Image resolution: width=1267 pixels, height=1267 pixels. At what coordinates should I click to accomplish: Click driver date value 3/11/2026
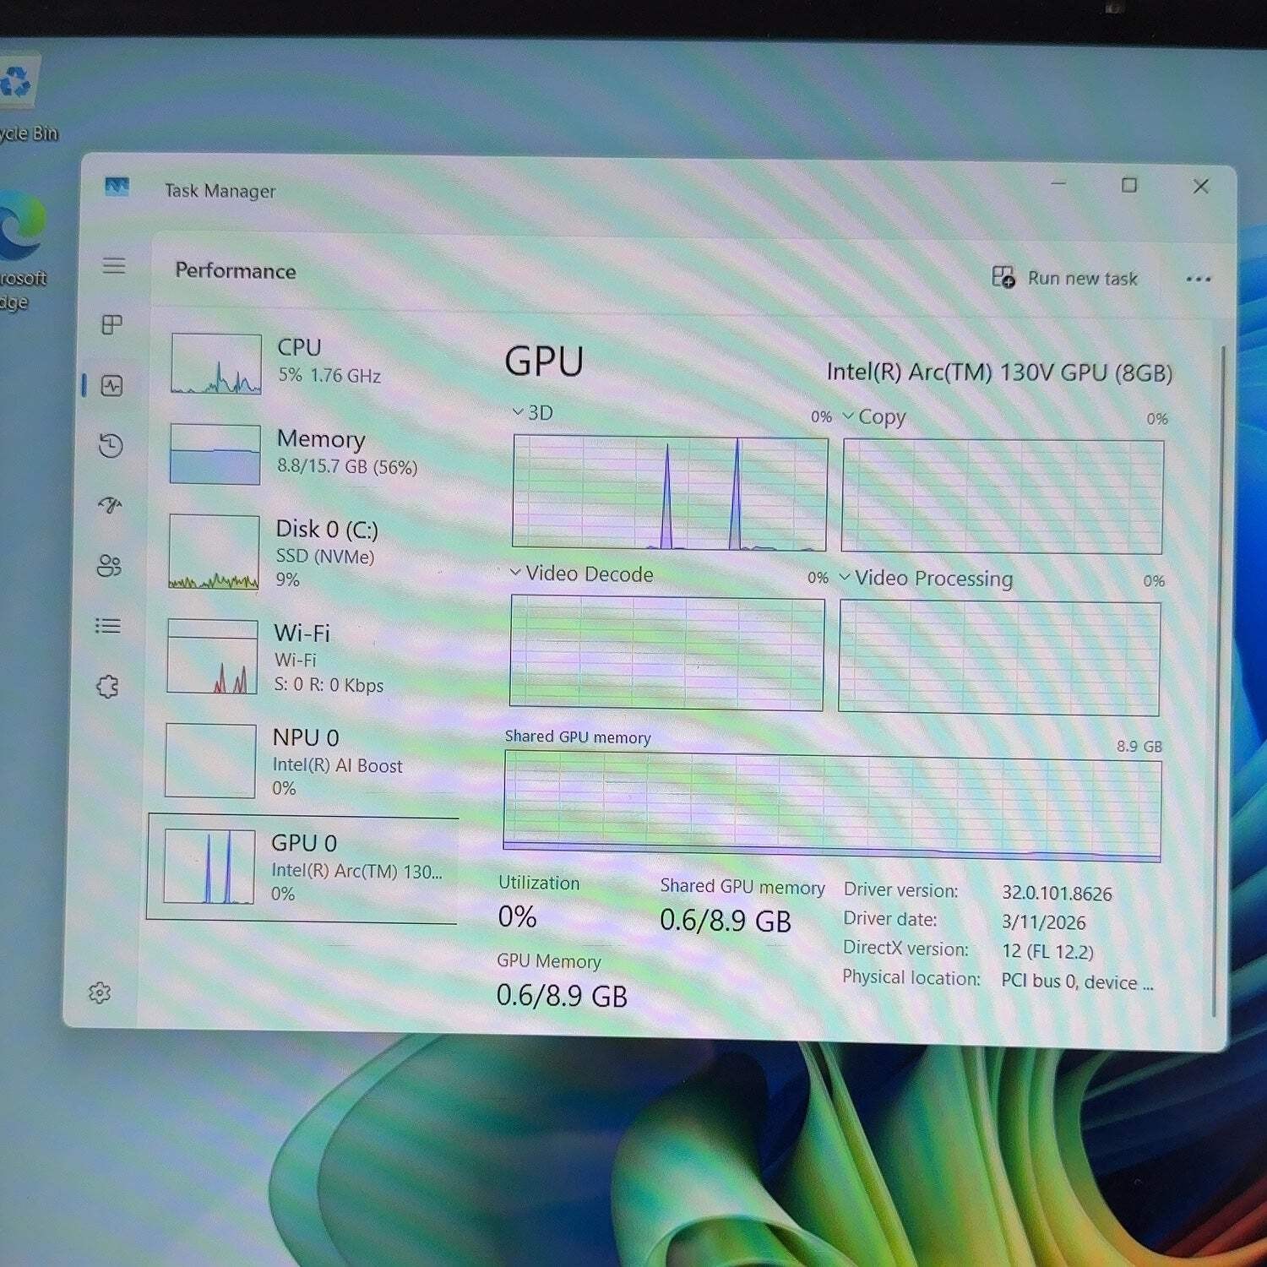(x=1044, y=922)
